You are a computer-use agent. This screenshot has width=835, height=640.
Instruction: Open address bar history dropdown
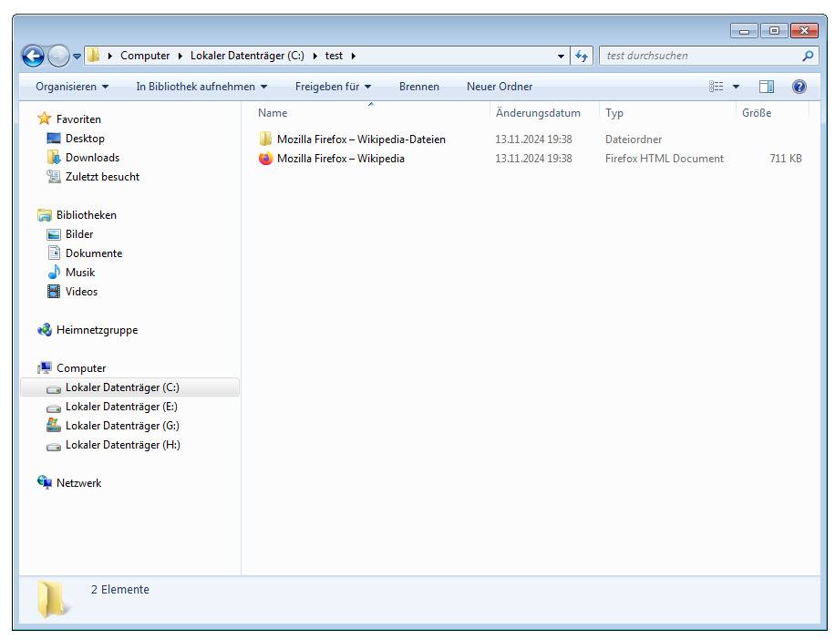click(562, 56)
